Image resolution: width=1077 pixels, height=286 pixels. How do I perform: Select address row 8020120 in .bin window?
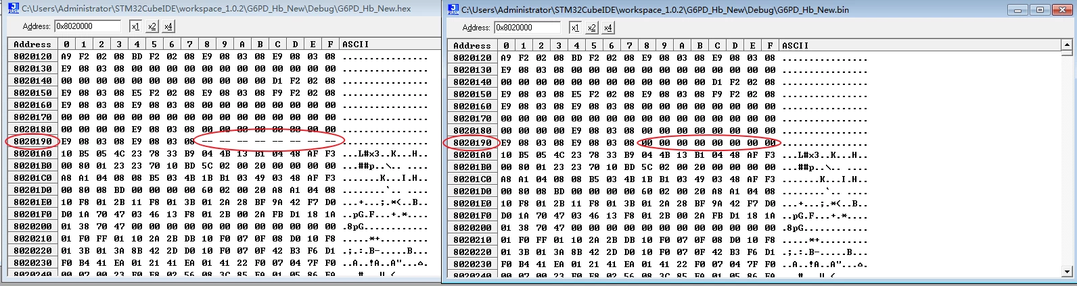(472, 57)
